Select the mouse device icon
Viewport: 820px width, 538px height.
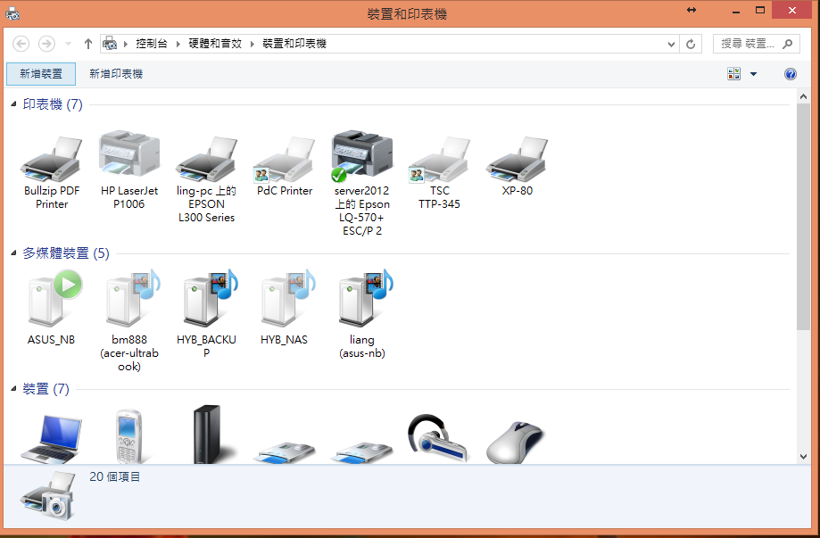[x=515, y=443]
